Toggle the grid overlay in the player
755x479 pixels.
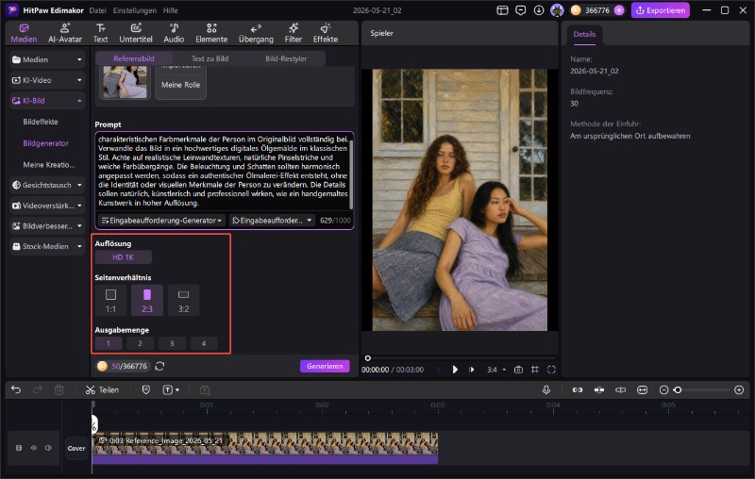click(534, 370)
